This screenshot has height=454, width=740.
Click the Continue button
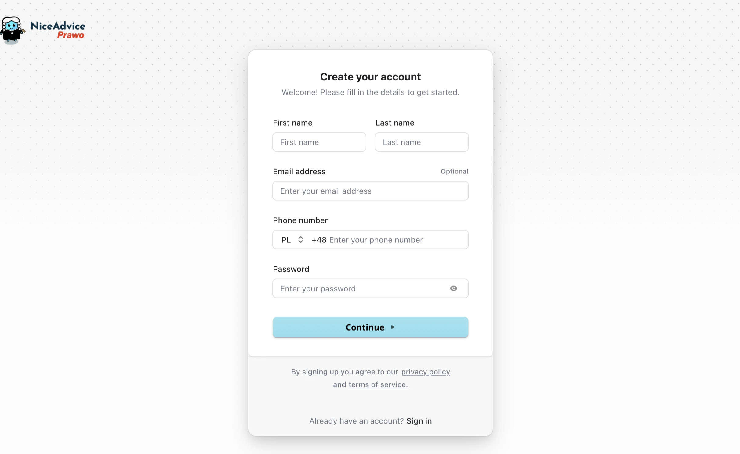click(x=370, y=327)
